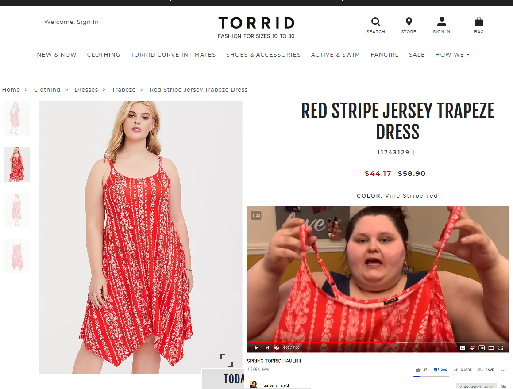Screen dimensions: 513x389
Task: Enter fullscreen video mode
Action: [501, 348]
